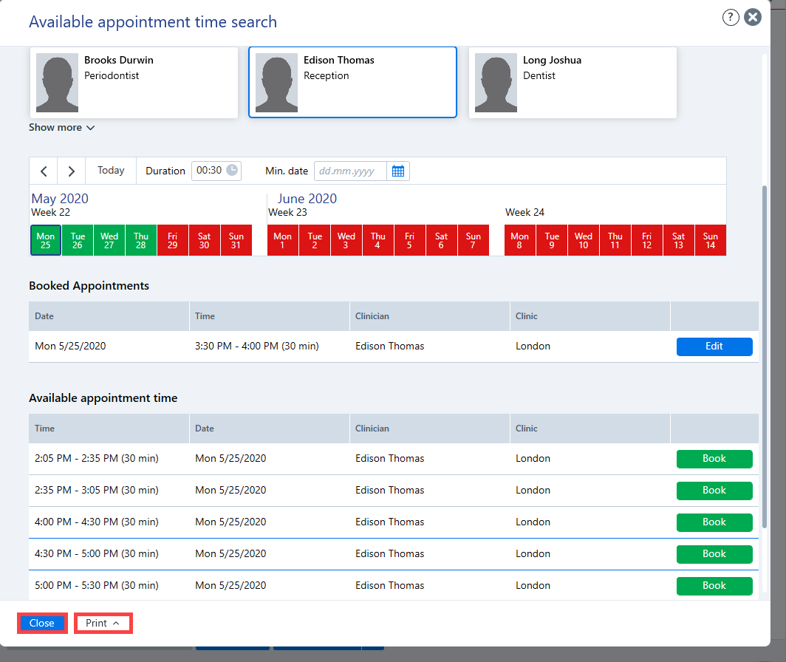The height and width of the screenshot is (662, 786).
Task: Book the 2:05 PM - 2:35 PM slot
Action: click(714, 458)
